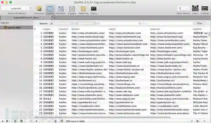Select realurl cell http://hackerarchitects.com
The image size is (211, 123).
[x=124, y=88]
